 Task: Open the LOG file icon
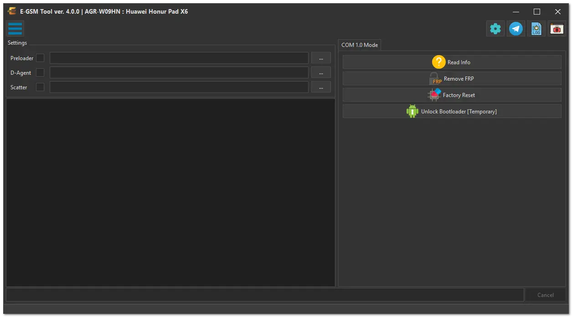tap(536, 29)
